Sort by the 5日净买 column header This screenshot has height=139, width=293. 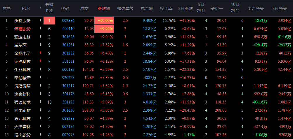pos(280,8)
